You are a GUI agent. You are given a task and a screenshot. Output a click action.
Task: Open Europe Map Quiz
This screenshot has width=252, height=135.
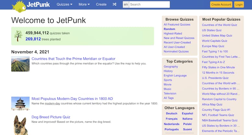(213, 46)
